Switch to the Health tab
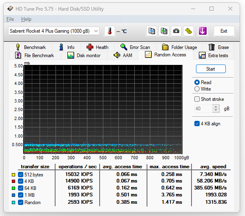This screenshot has width=245, height=216. click(x=98, y=47)
